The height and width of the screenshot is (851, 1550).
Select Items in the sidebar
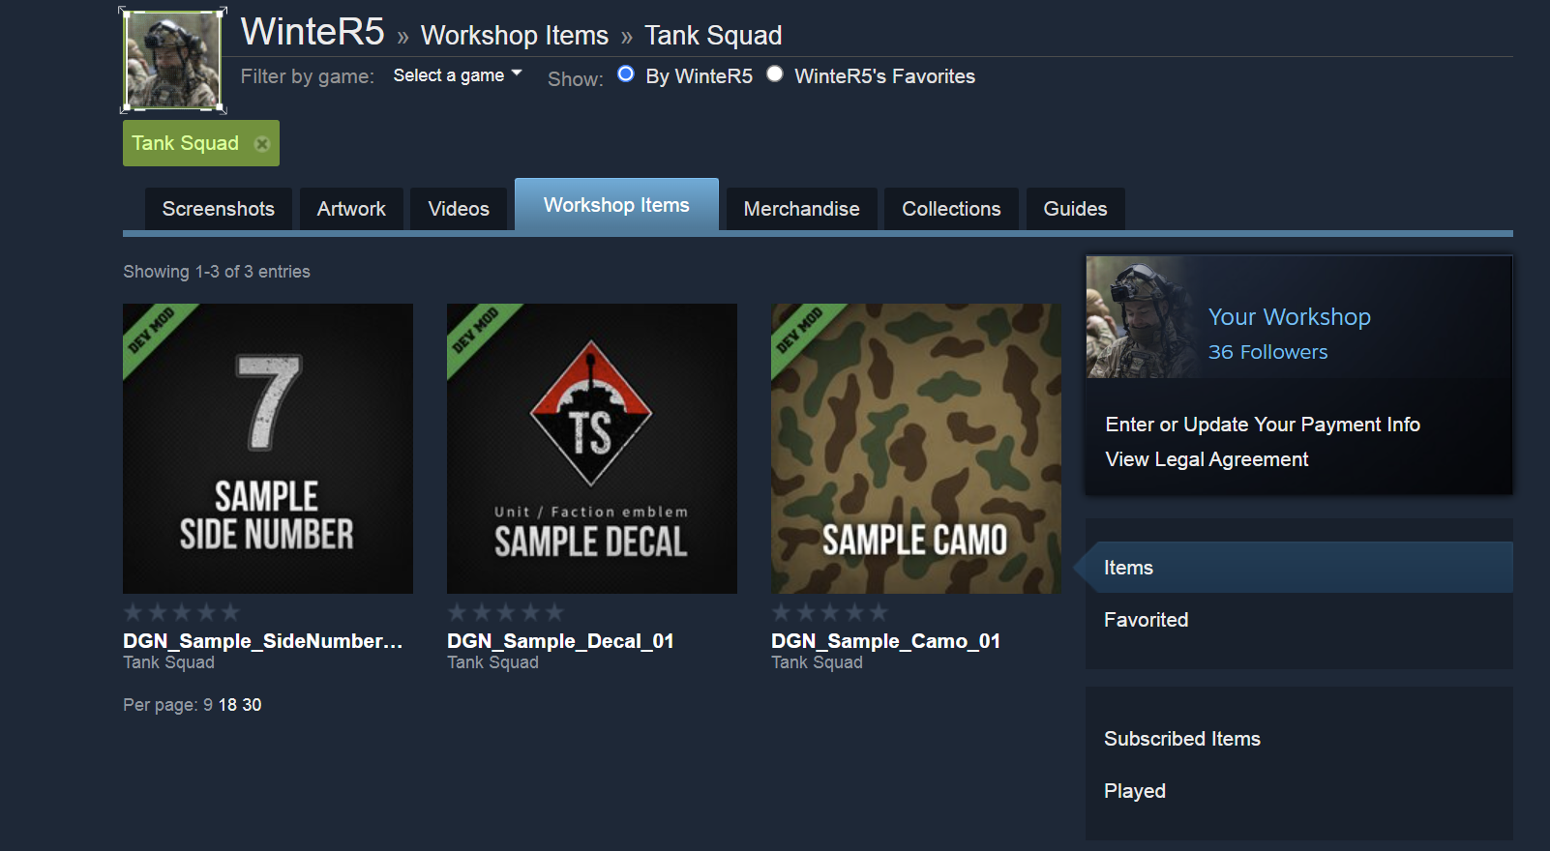pyautogui.click(x=1298, y=568)
